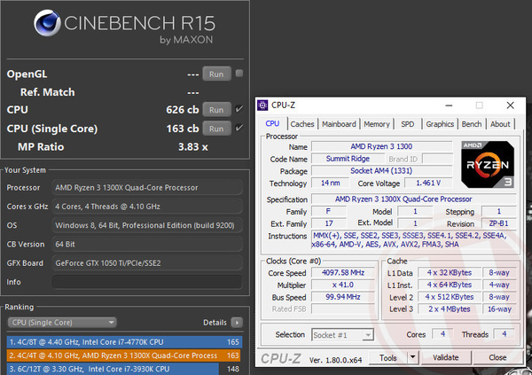Click the Package Socket AM4 (1331) value
This screenshot has height=375, width=532.
(381, 171)
